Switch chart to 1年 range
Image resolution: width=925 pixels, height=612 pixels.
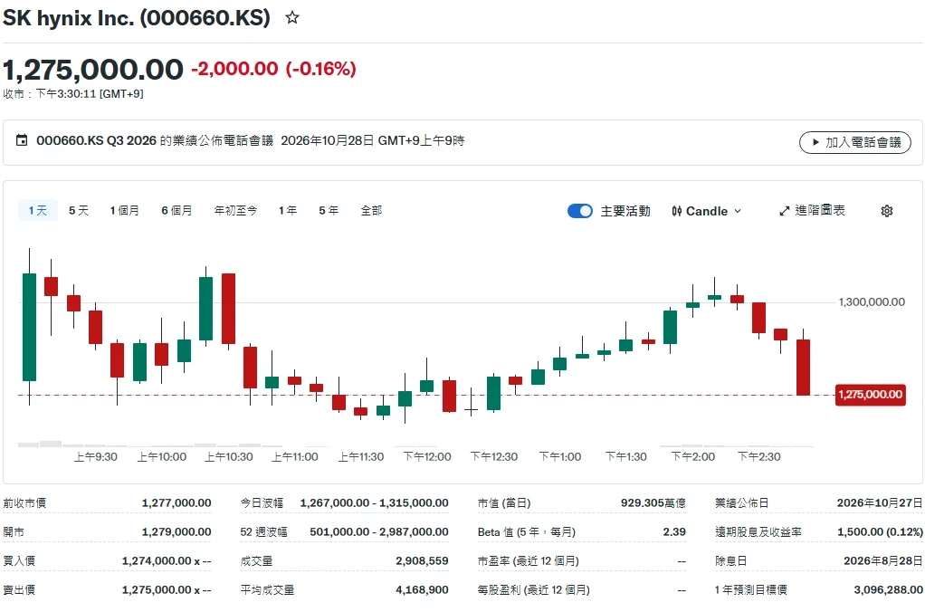288,210
